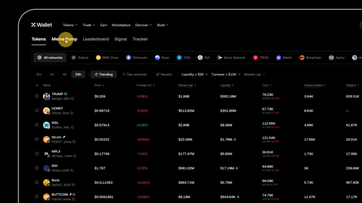Viewport: 362px width, 203px height.
Task: Filter by TON network
Action: click(x=183, y=57)
